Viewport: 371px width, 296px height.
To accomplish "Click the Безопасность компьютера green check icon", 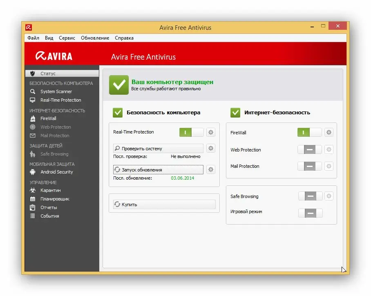I will (x=118, y=113).
